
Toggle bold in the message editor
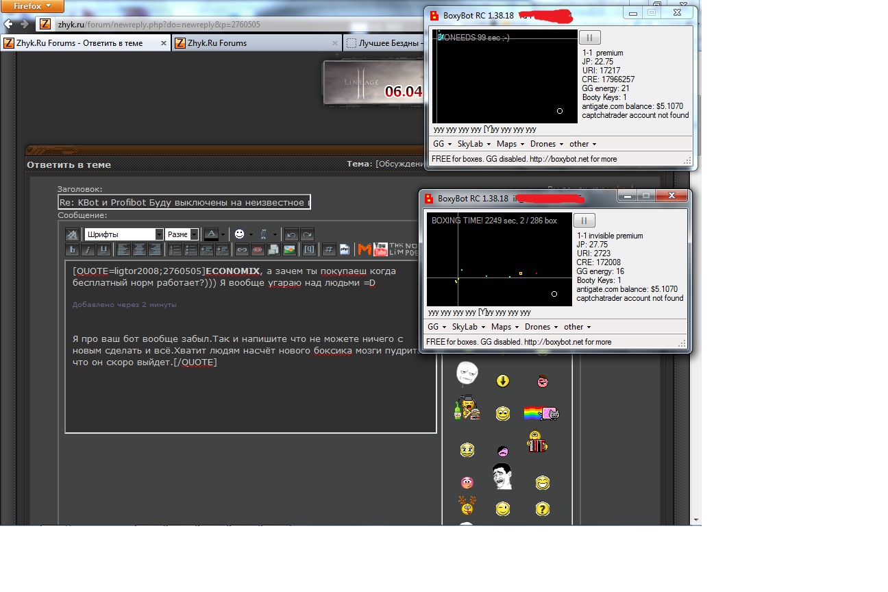(73, 250)
